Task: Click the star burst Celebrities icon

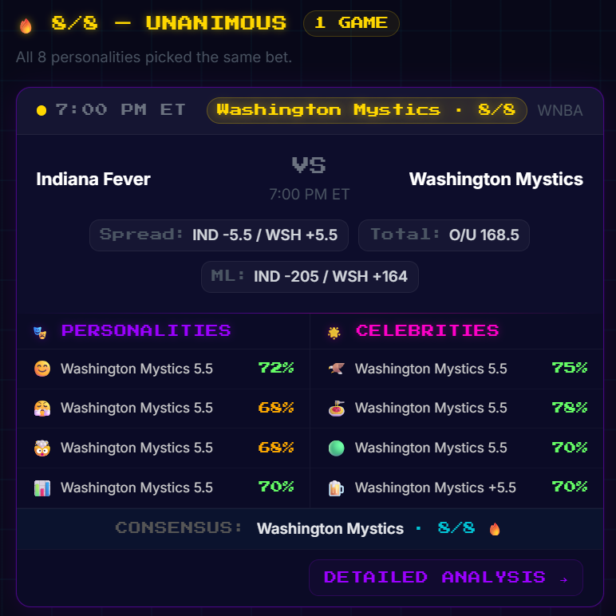Action: click(334, 333)
